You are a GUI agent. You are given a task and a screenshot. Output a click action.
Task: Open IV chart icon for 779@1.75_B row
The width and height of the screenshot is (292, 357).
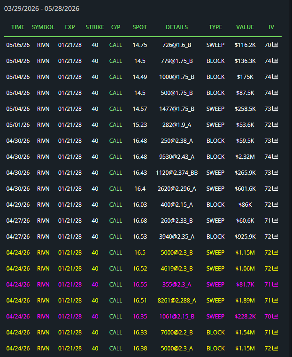(275, 61)
